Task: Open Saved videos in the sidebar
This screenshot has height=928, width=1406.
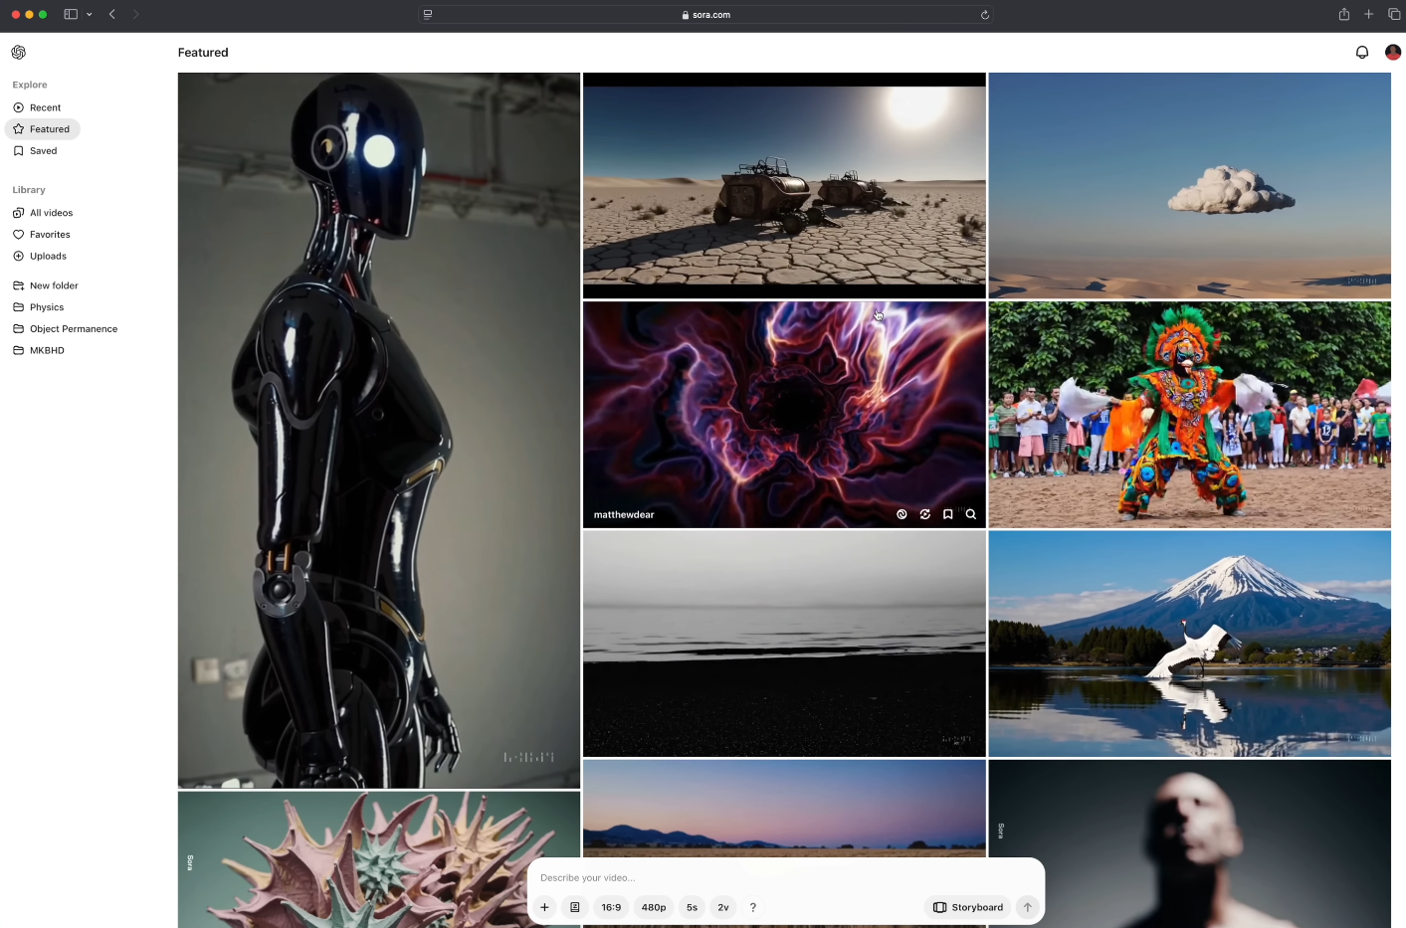Action: click(43, 151)
